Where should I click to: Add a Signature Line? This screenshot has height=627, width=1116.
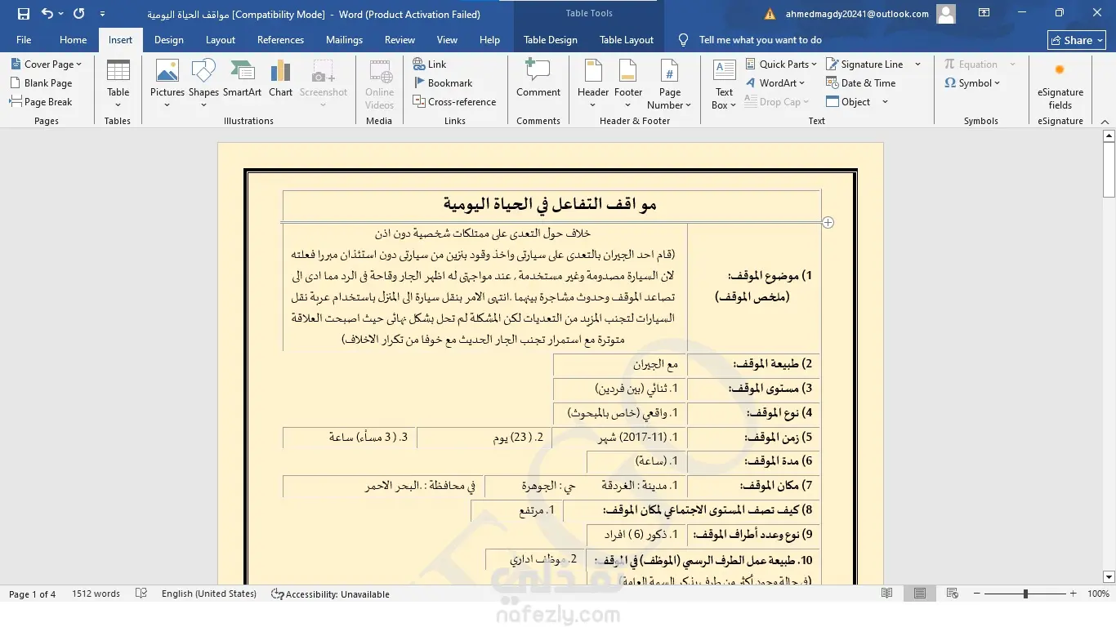(865, 64)
